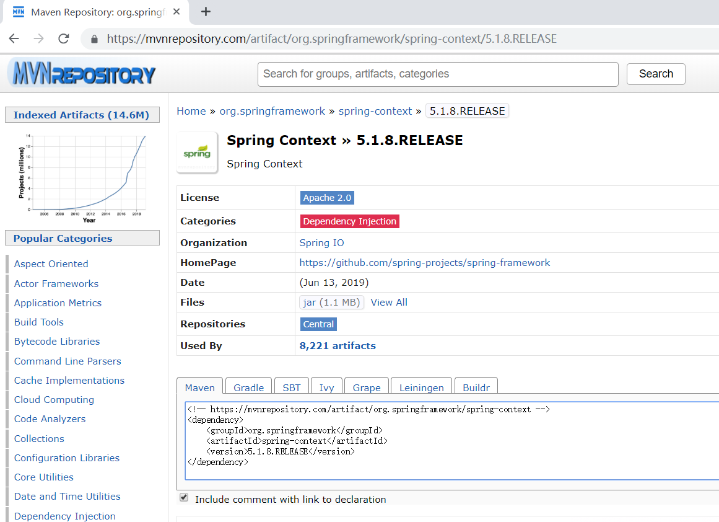This screenshot has height=522, width=719.
Task: Open Collections category
Action: click(40, 439)
